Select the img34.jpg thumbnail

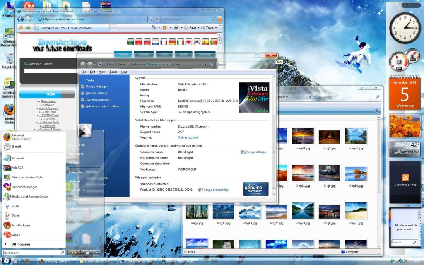click(356, 136)
